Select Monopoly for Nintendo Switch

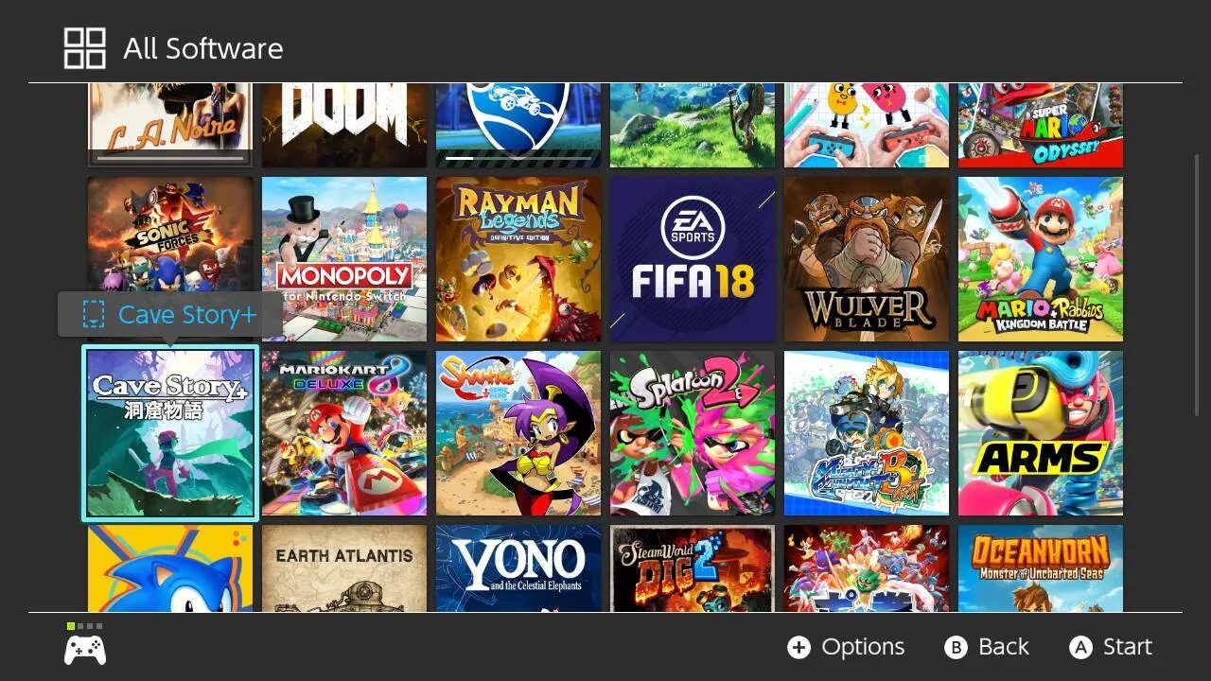[344, 259]
